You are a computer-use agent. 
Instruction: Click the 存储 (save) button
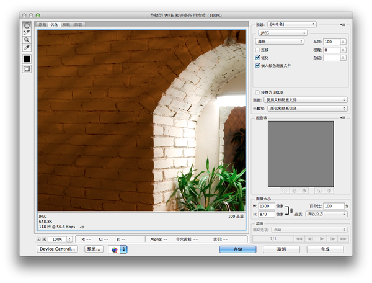click(x=237, y=249)
